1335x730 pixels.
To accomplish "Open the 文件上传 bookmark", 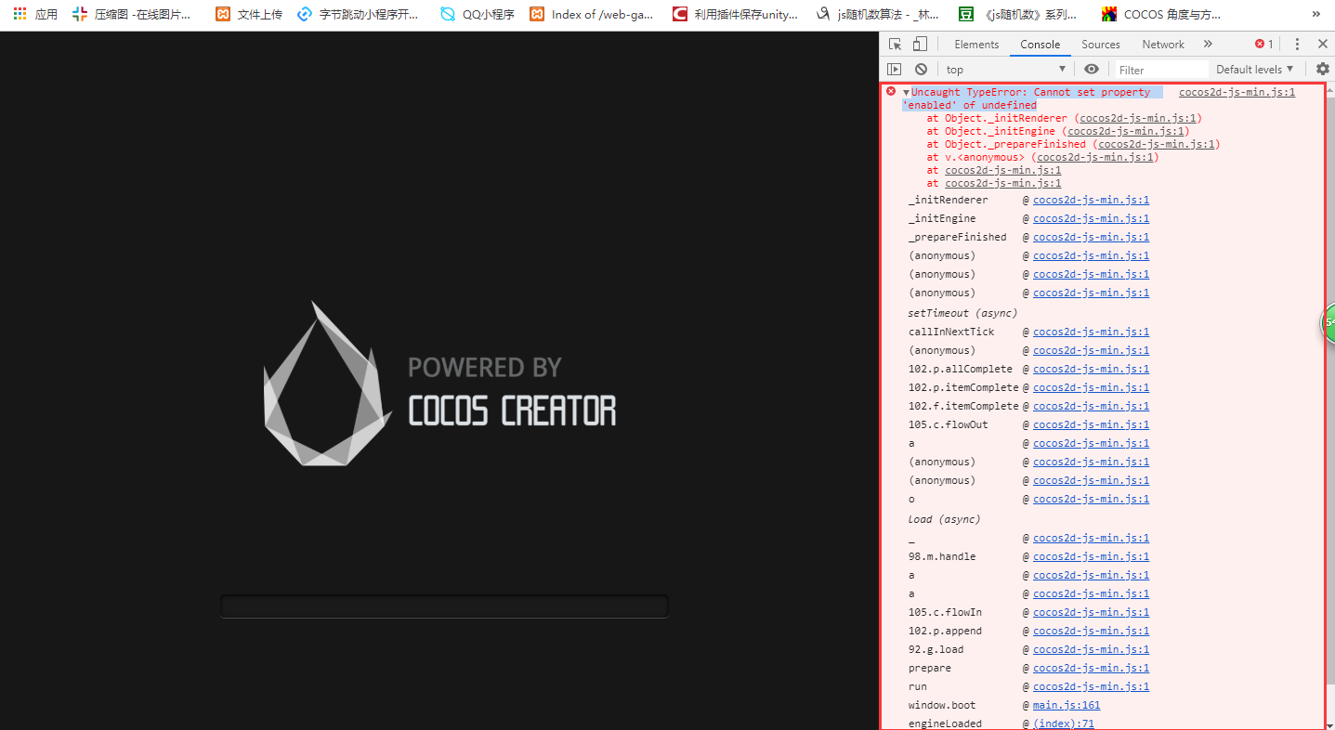I will 249,15.
